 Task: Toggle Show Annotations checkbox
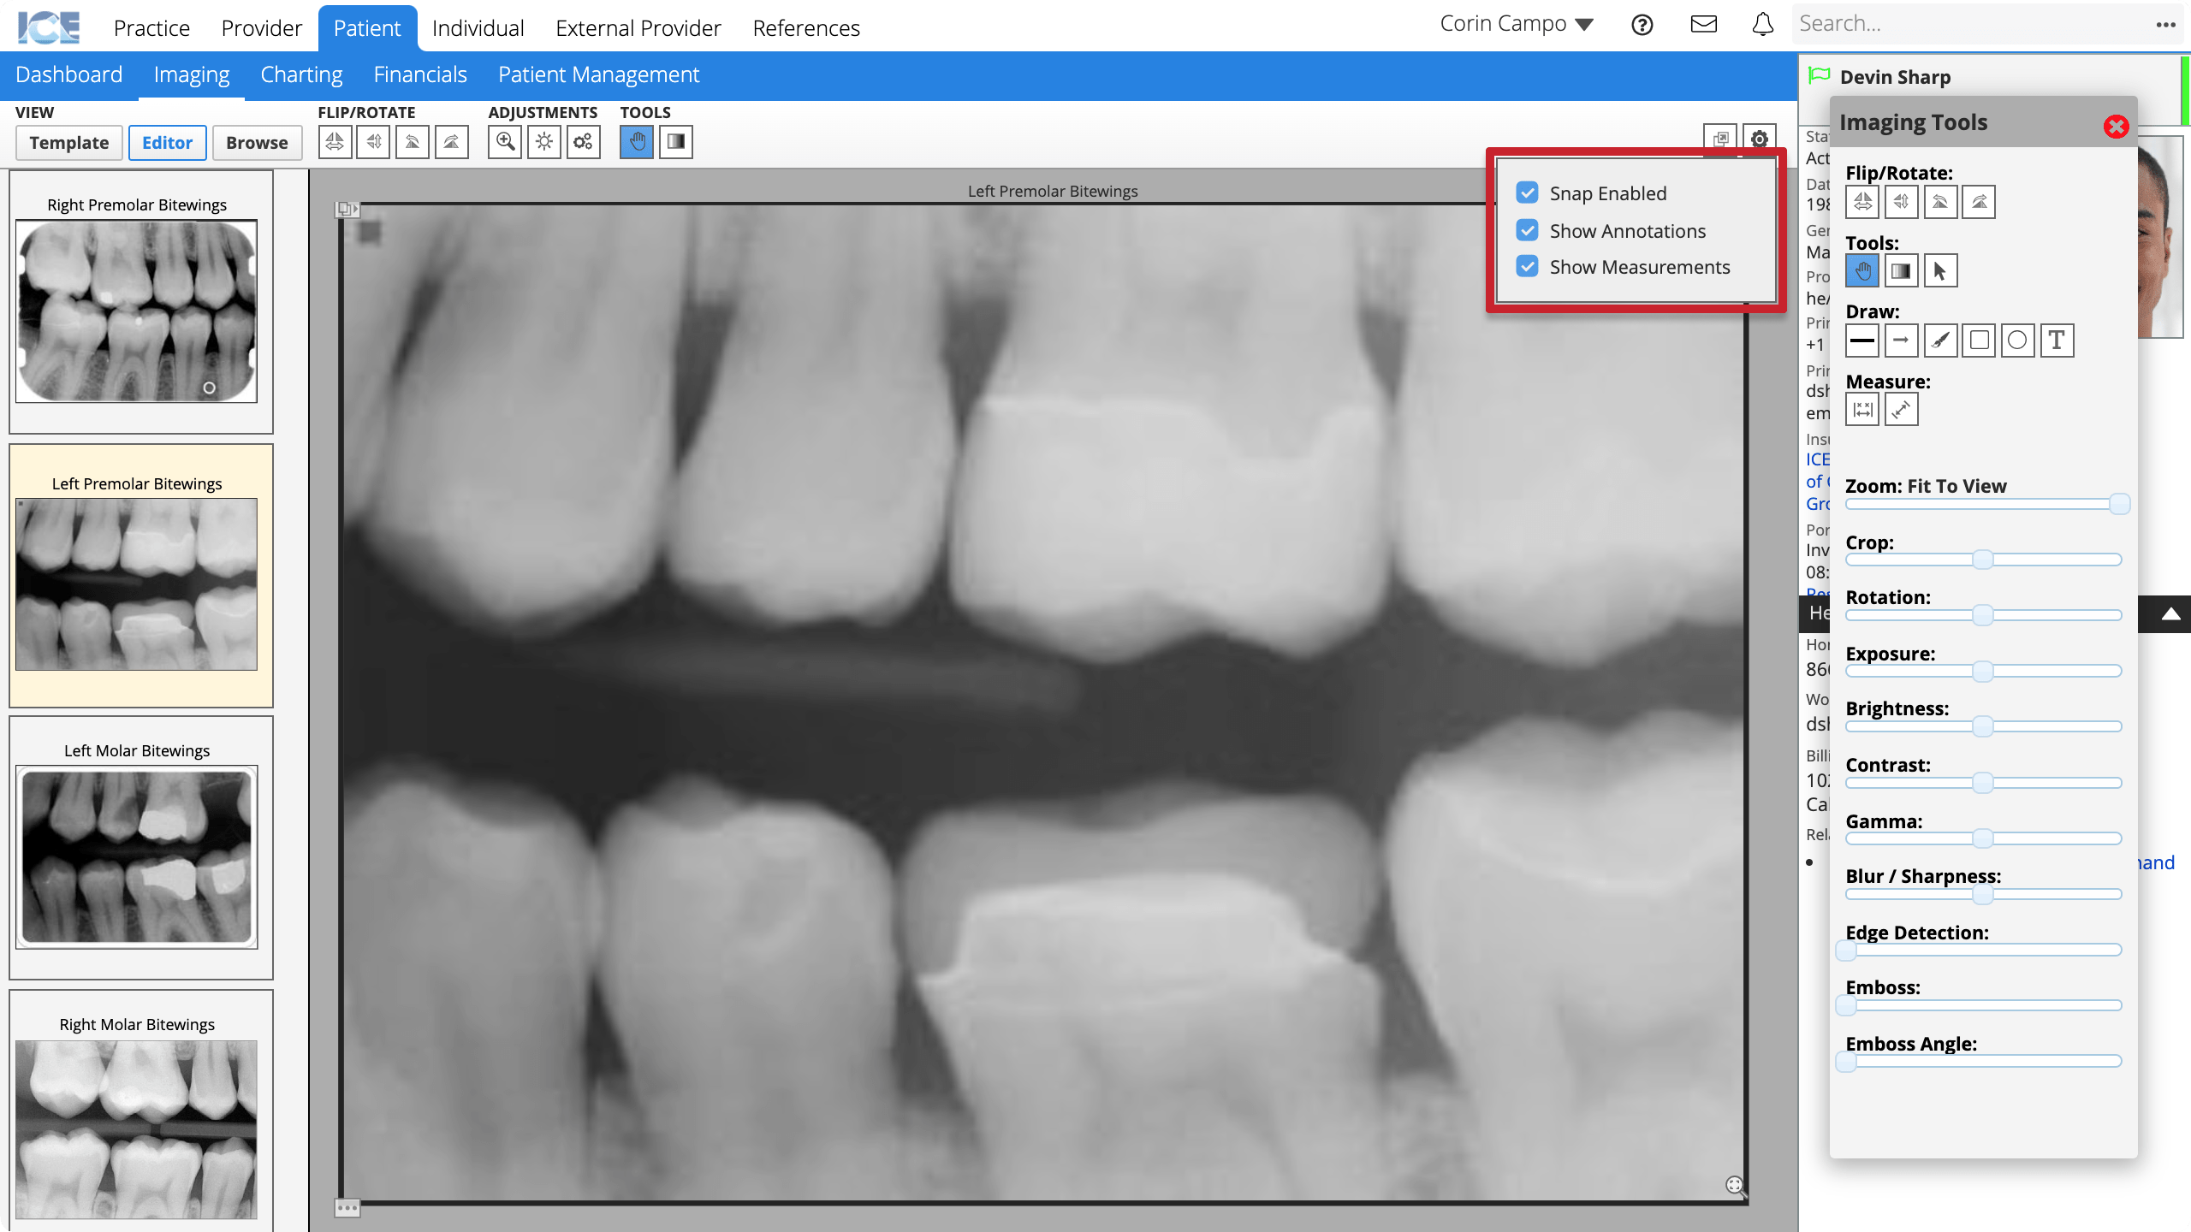coord(1529,228)
